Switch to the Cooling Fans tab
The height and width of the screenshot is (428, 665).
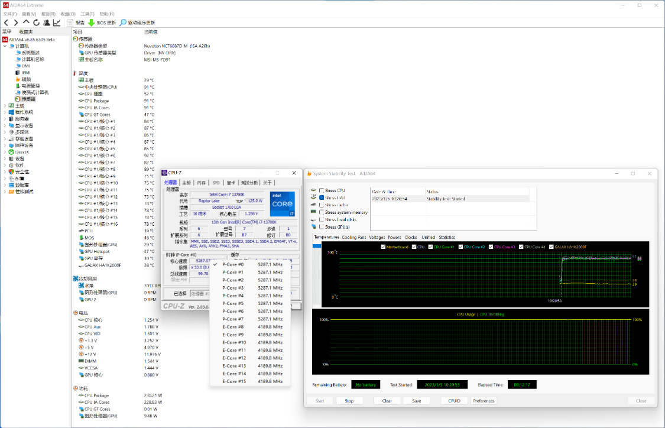(x=353, y=237)
